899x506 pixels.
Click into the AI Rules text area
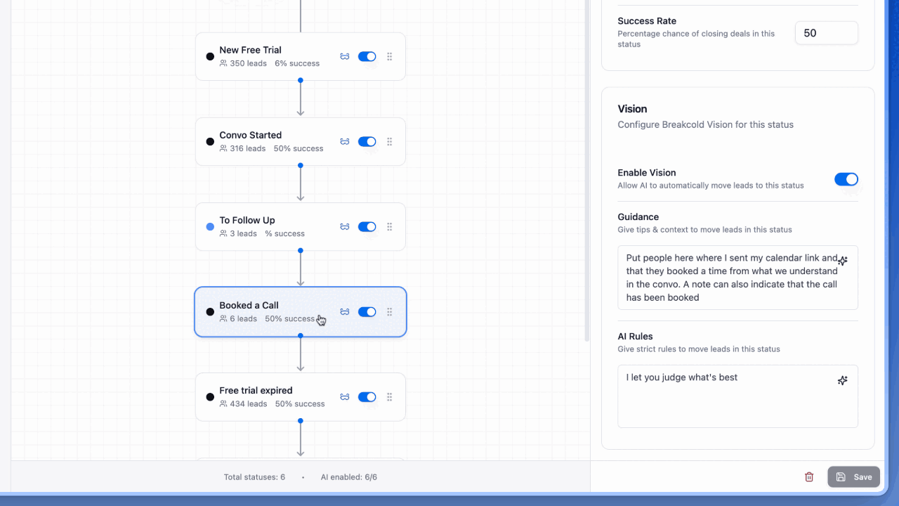(738, 396)
